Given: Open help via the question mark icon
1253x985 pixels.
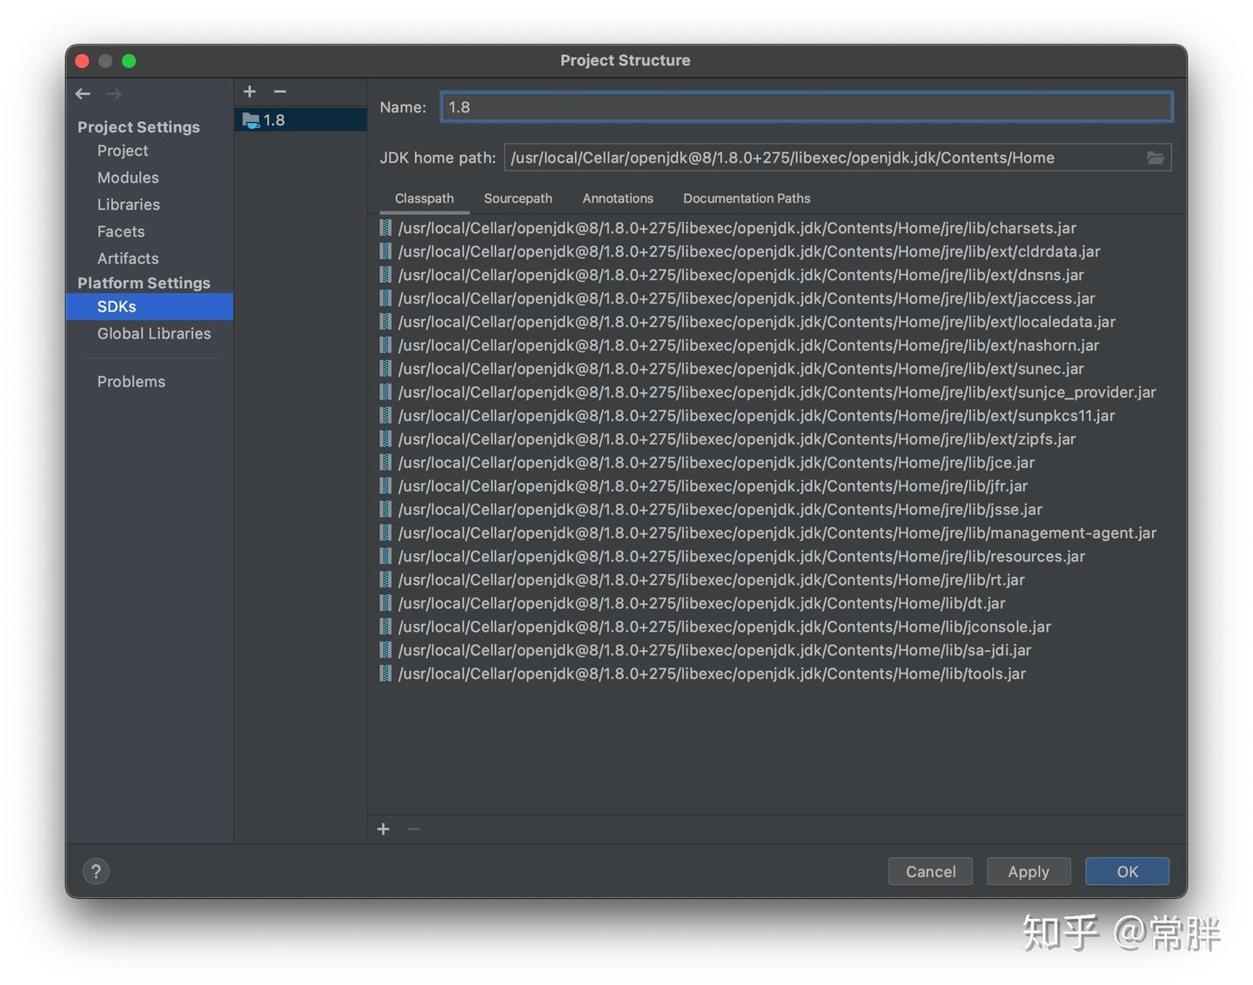Looking at the screenshot, I should pos(96,870).
